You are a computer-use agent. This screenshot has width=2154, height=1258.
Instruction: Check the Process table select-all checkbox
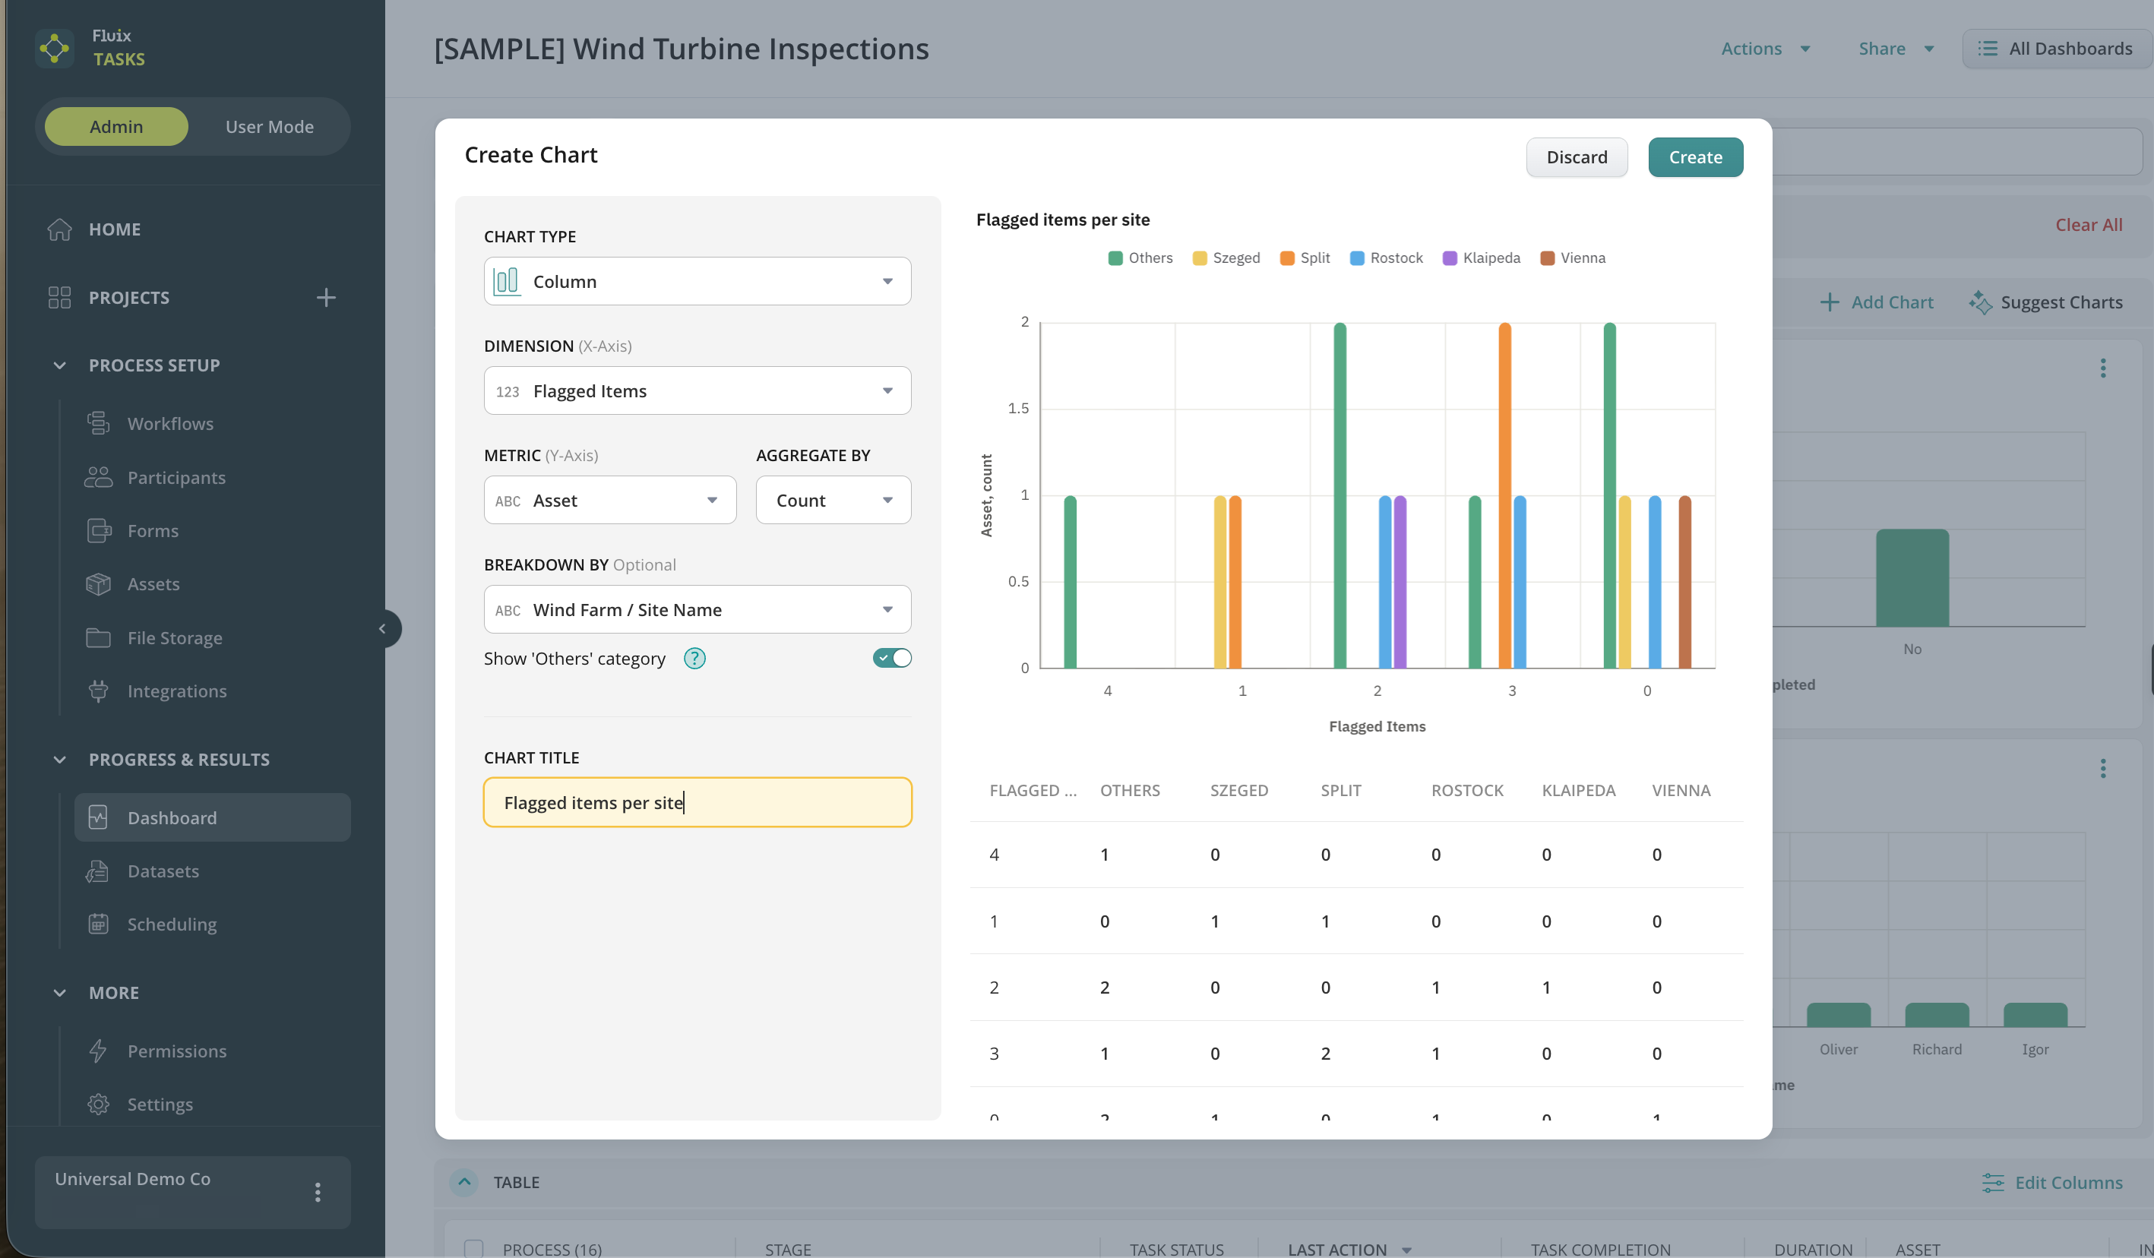coord(473,1249)
